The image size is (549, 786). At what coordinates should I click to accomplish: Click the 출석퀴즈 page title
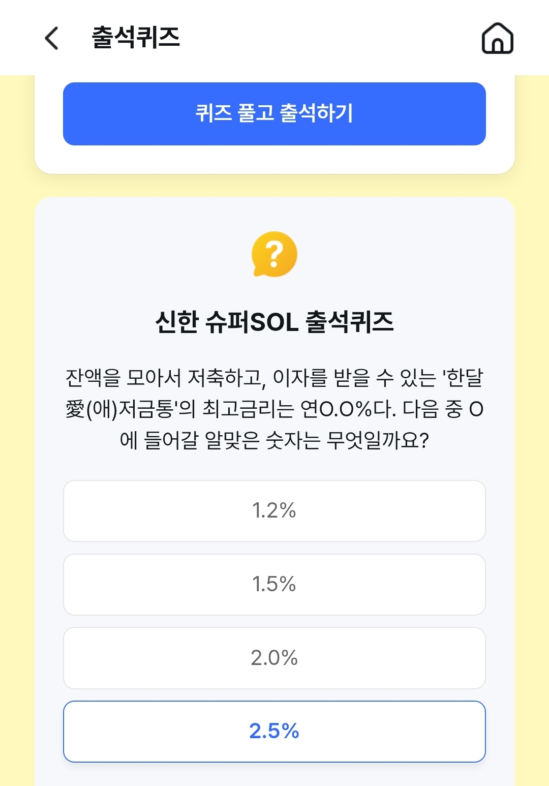(x=136, y=38)
